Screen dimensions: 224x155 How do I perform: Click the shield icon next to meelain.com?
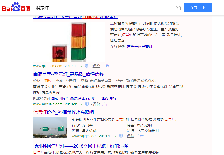[x=87, y=104]
